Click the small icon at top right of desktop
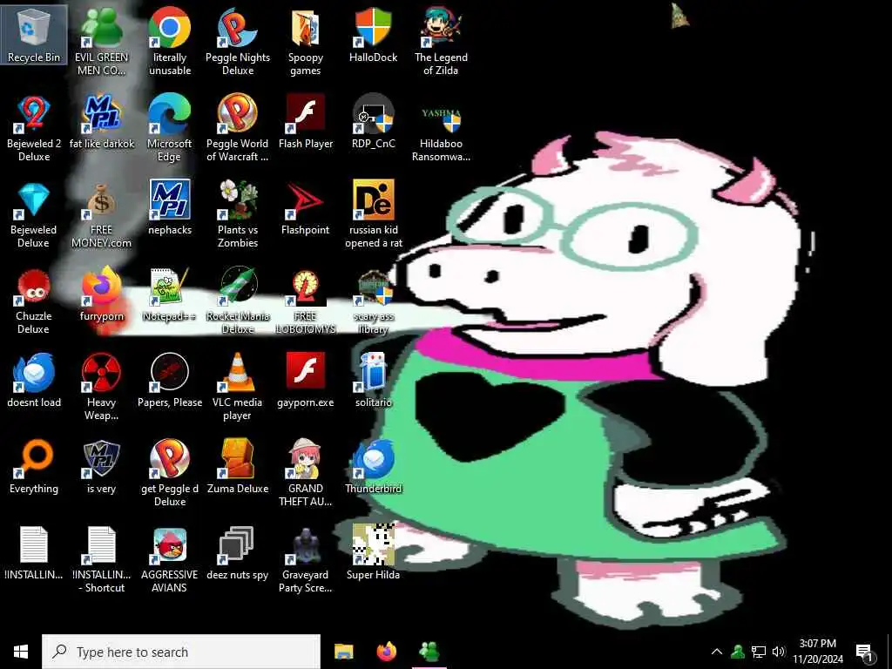Screen dimensions: 892x669 679,16
